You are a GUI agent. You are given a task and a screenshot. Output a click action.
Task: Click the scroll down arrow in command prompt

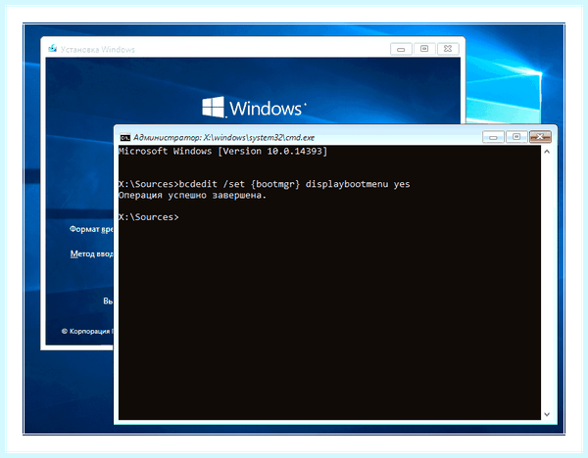click(547, 414)
